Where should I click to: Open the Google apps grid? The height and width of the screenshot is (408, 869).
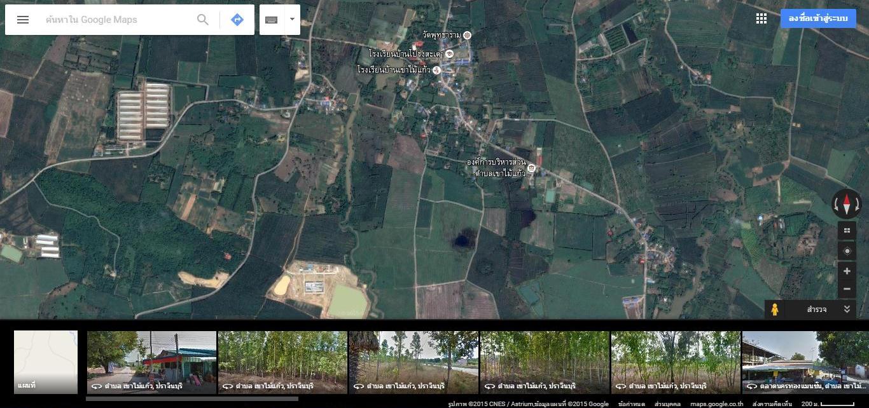tap(761, 18)
